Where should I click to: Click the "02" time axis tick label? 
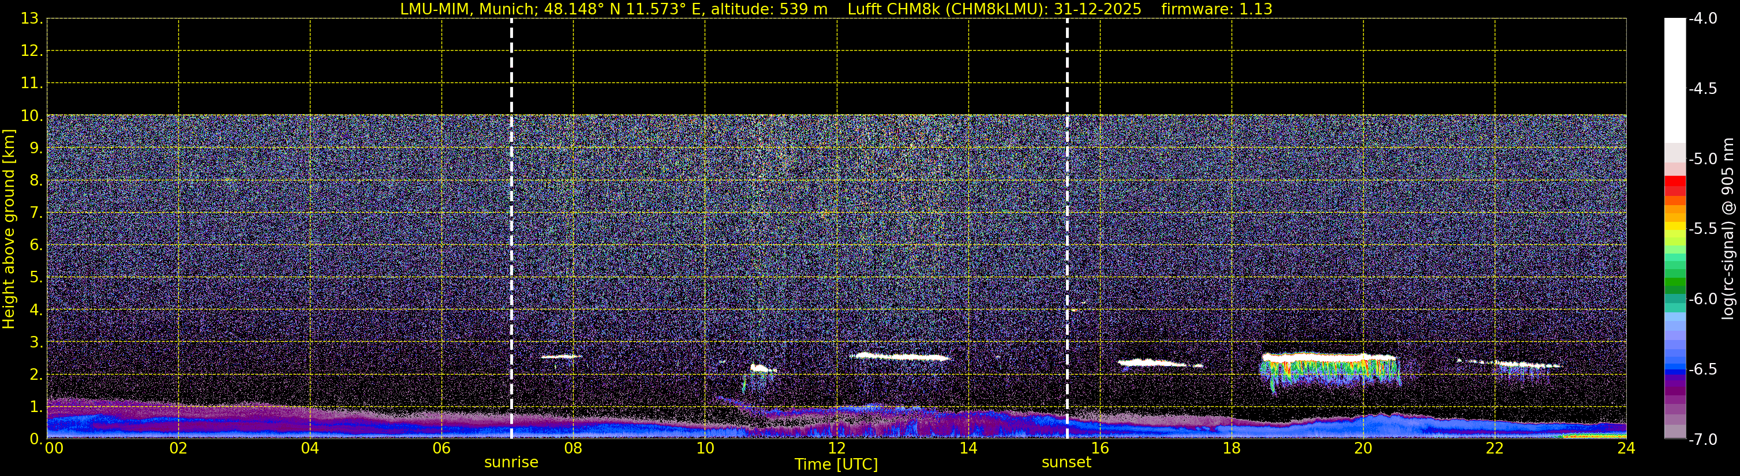178,448
